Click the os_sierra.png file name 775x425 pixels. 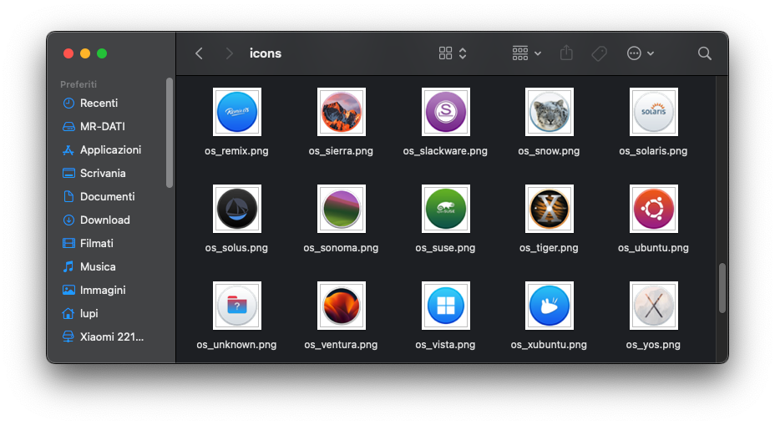point(341,151)
